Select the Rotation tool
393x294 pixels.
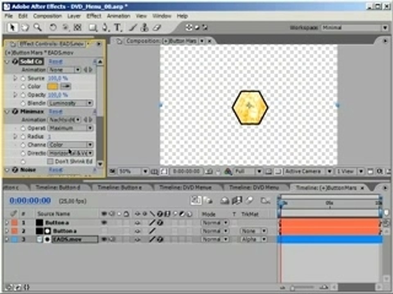coord(53,27)
